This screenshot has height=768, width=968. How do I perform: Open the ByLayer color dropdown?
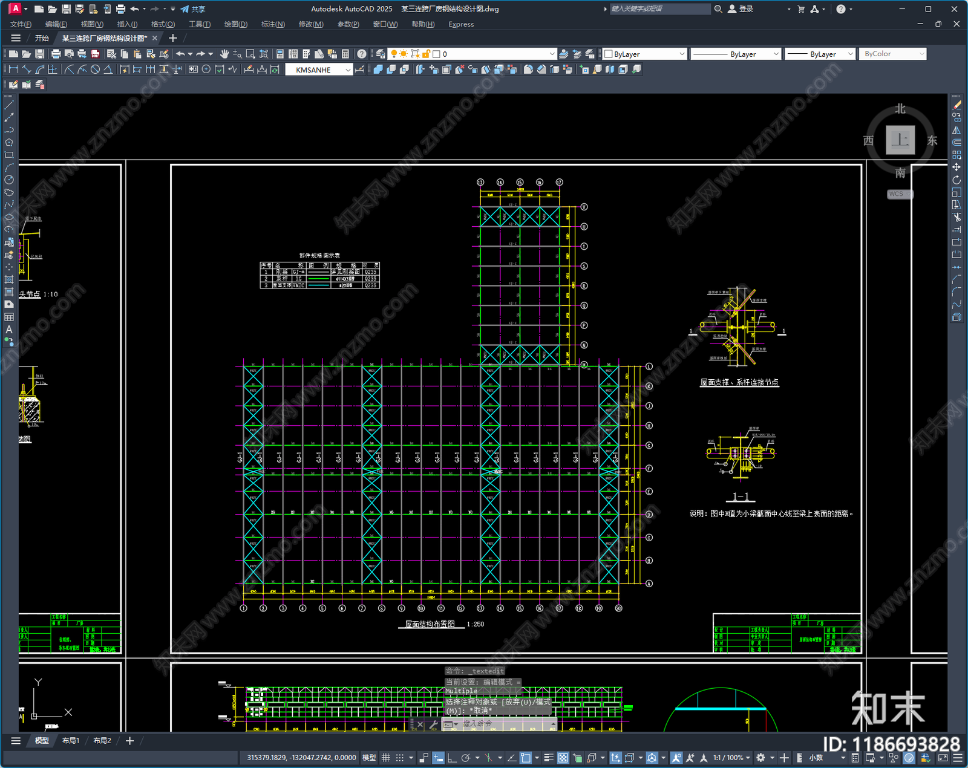point(645,54)
